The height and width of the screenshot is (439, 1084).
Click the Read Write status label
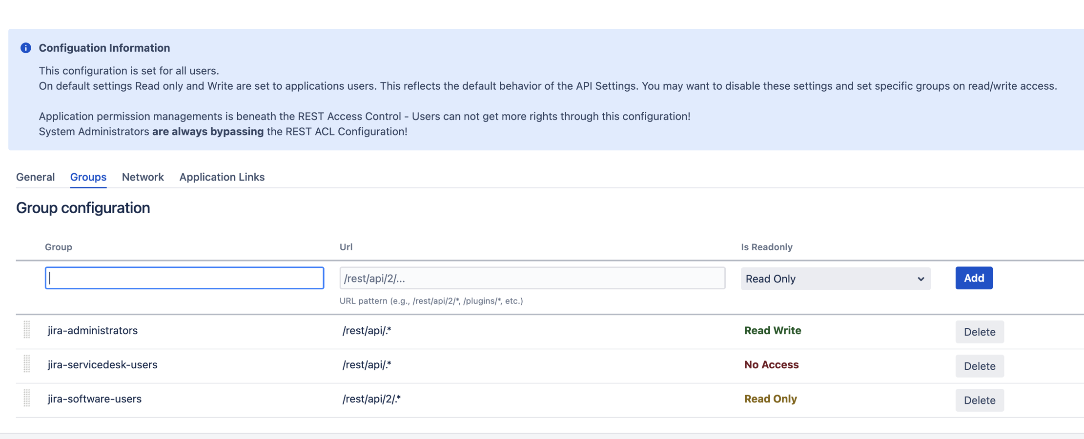point(772,330)
